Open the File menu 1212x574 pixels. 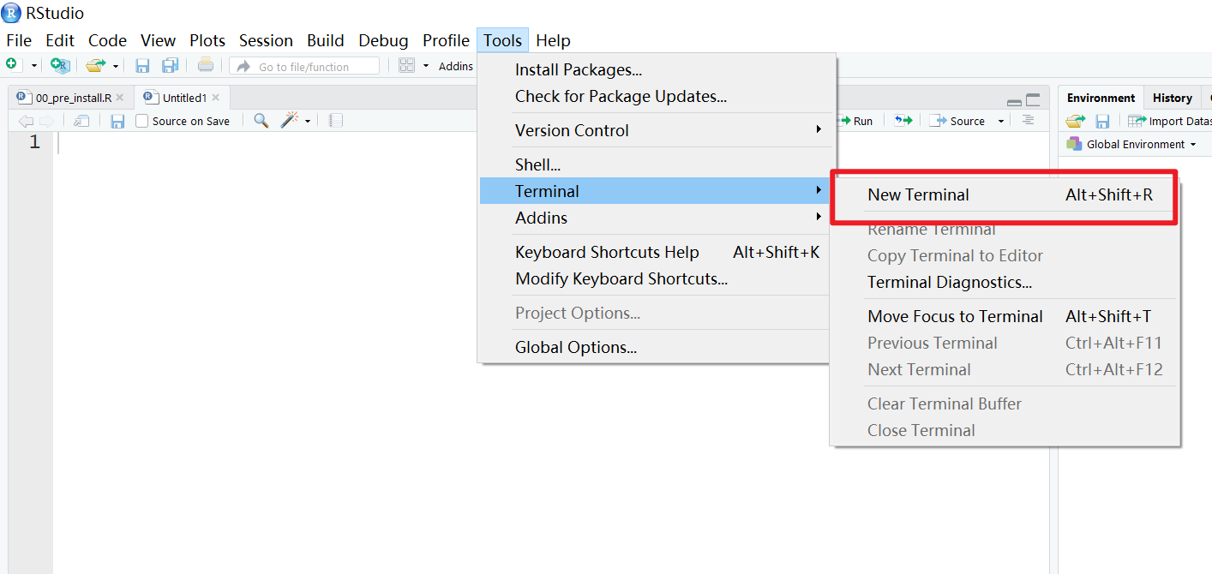19,40
